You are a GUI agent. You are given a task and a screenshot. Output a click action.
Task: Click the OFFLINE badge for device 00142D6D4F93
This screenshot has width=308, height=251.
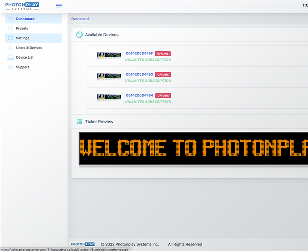[x=163, y=74]
